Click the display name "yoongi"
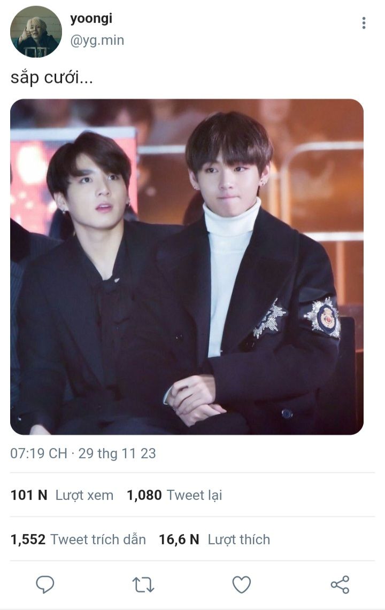Viewport: 385px width, 610px height. click(x=91, y=19)
